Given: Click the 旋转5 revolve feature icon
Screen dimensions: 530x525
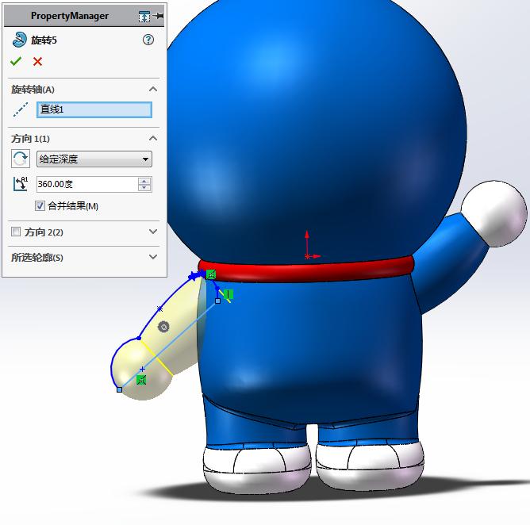Looking at the screenshot, I should (x=19, y=40).
